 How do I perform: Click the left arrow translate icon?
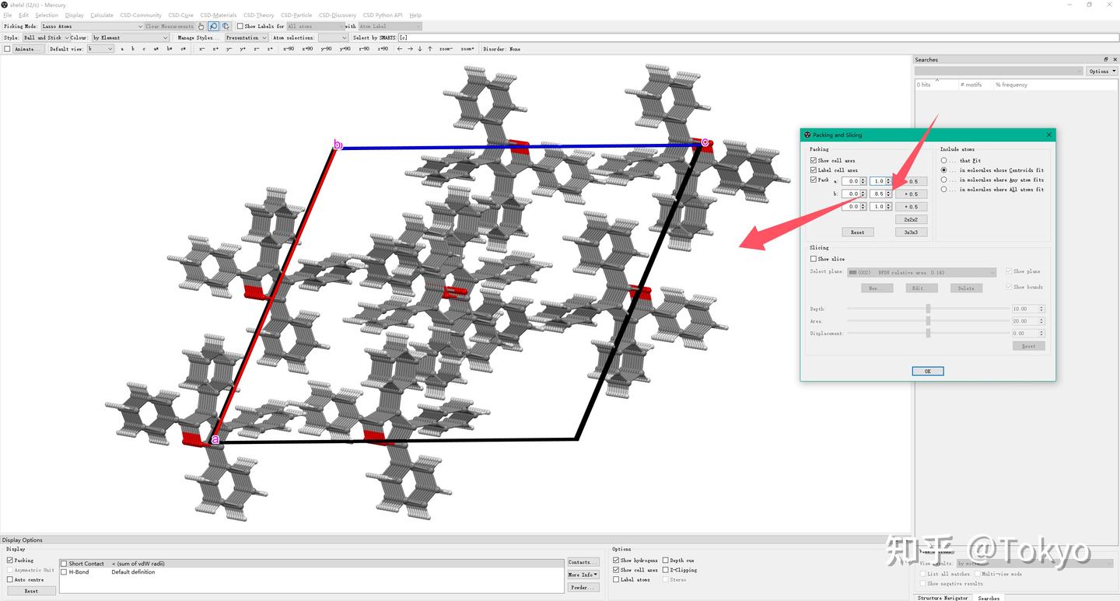click(400, 48)
